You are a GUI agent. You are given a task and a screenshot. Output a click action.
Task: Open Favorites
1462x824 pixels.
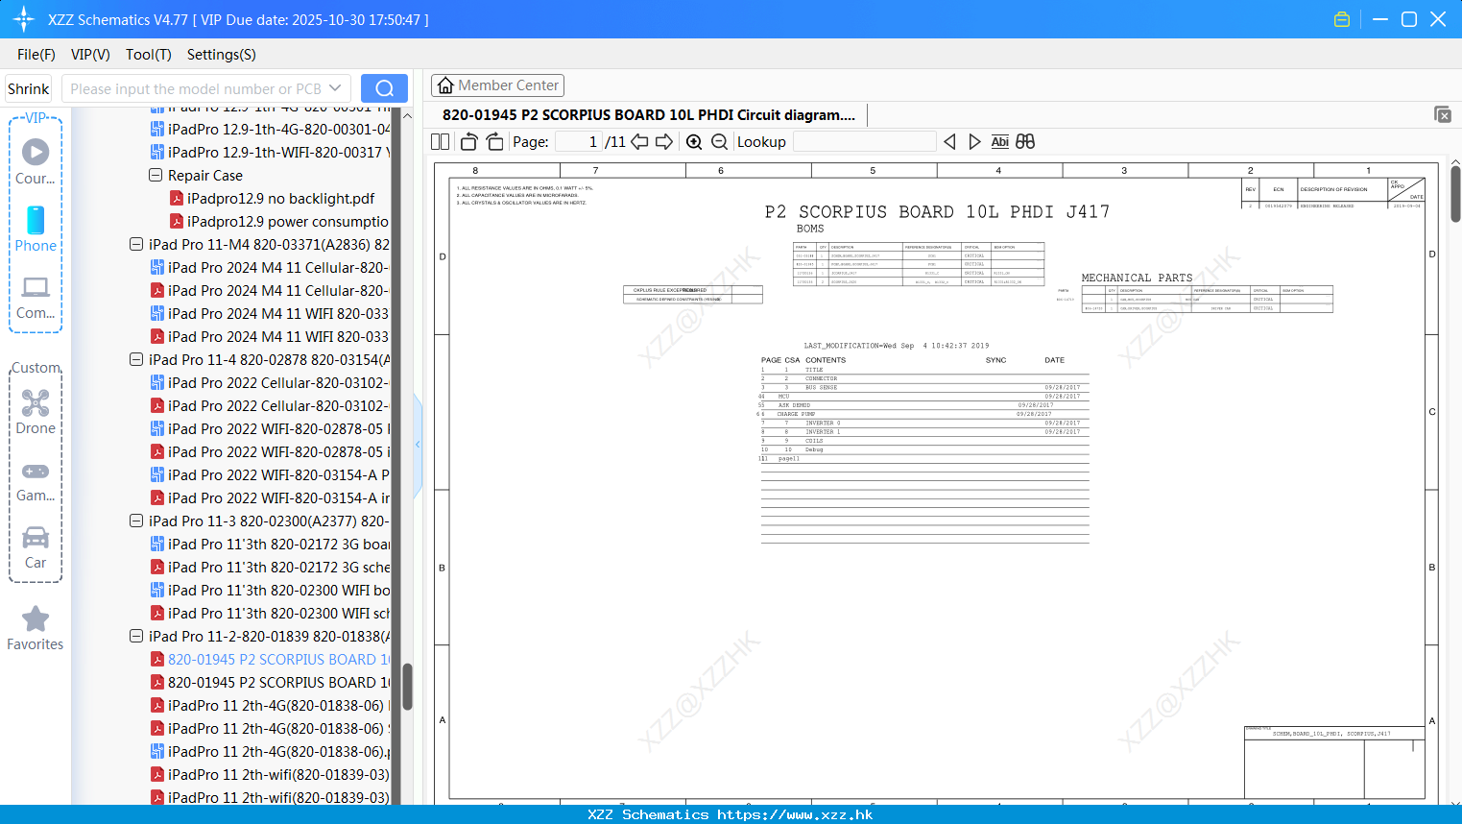pos(36,629)
